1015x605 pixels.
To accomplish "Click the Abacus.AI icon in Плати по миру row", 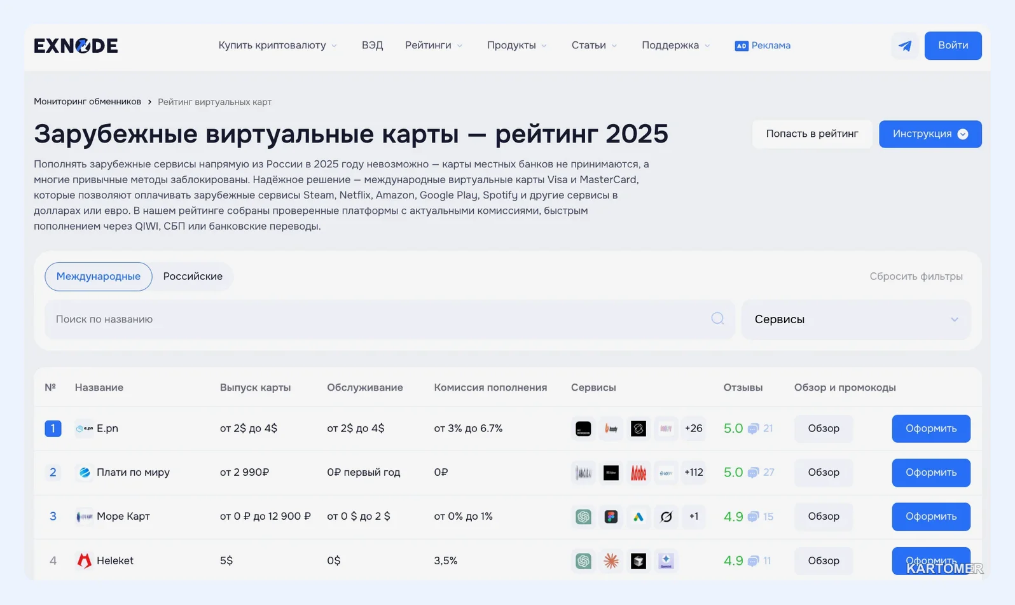I will click(583, 473).
